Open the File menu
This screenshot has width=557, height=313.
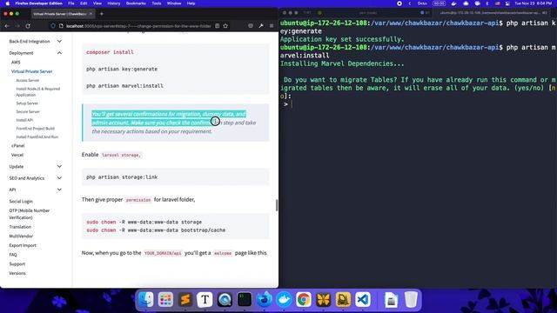[71, 3]
